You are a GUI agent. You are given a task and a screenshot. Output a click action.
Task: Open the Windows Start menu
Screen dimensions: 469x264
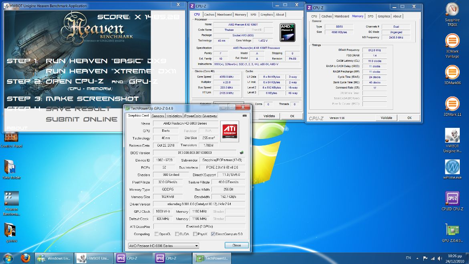pos(8,258)
